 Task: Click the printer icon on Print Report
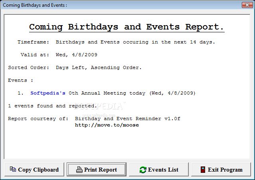(x=79, y=170)
